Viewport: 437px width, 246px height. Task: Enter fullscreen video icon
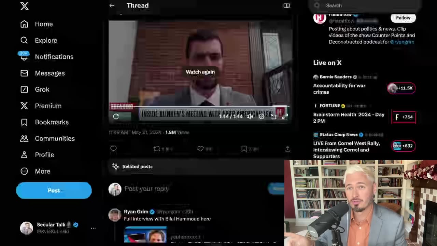pos(285,117)
